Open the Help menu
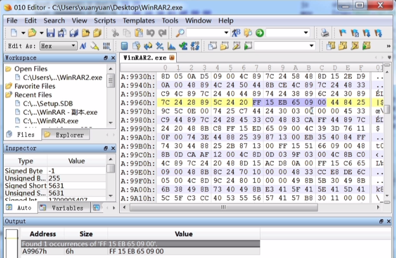396x258 pixels. coord(226,21)
